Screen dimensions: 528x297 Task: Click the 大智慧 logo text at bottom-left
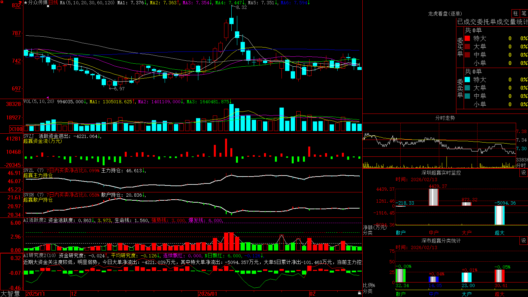pos(10,293)
